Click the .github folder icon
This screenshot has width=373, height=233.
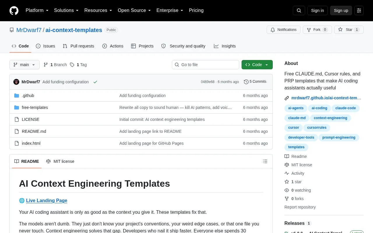point(17,96)
